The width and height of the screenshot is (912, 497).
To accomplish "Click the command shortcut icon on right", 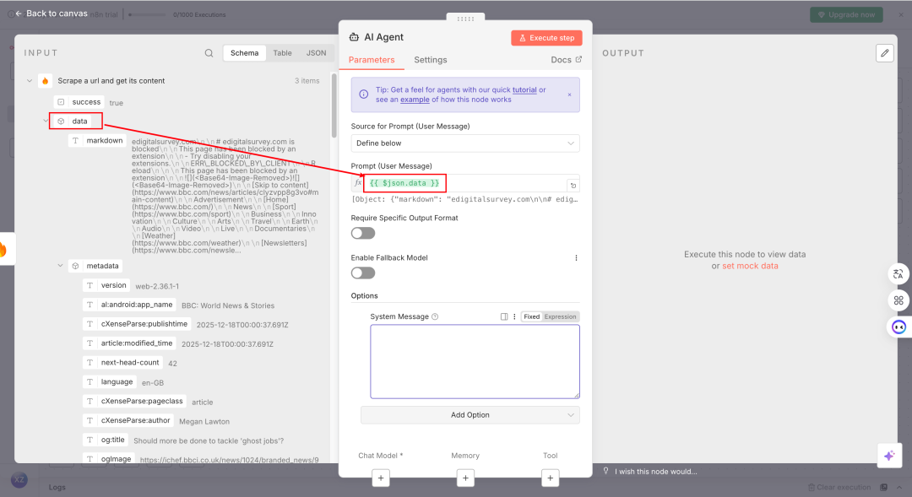I will tap(898, 300).
